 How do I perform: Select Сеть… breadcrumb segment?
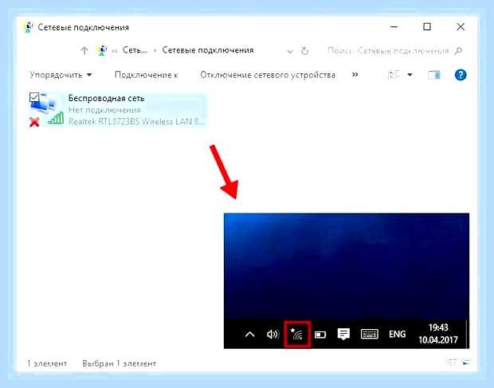point(135,50)
